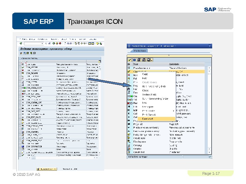Switch to the Restrictions tab in dialog
The image size is (246, 184).
pos(139,51)
